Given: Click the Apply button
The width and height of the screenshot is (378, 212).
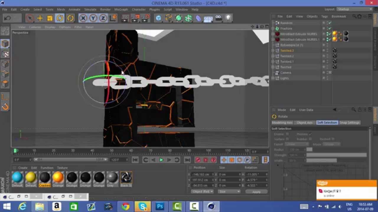Looking at the screenshot, I should (256, 192).
